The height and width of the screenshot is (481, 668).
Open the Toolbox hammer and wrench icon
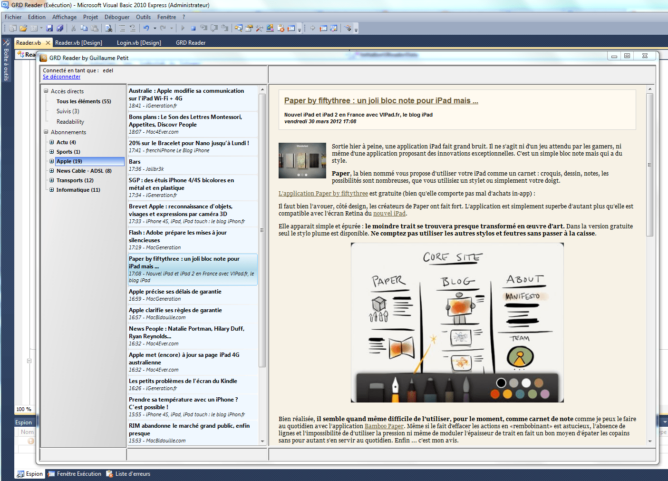tap(260, 29)
